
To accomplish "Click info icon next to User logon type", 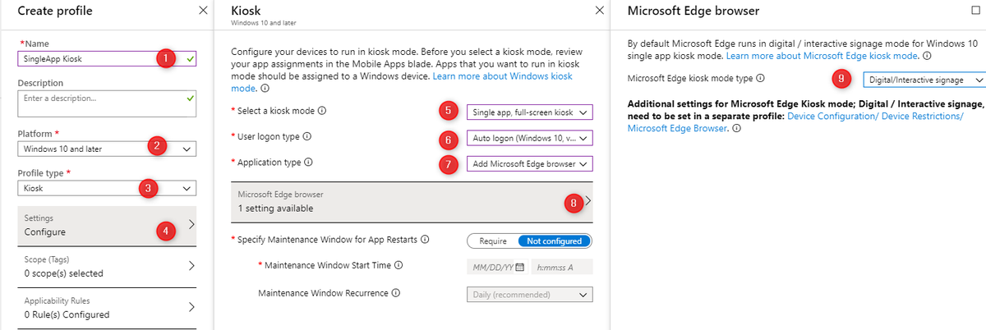I will click(x=308, y=136).
